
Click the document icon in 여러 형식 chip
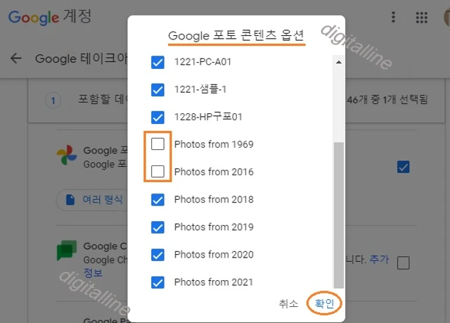(70, 200)
